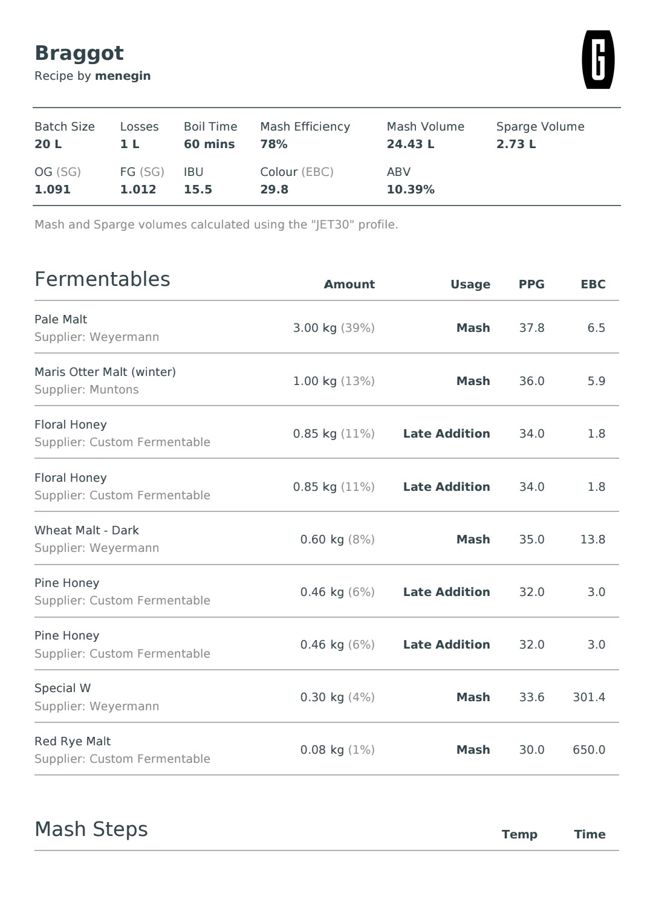Click the Amount column header
This screenshot has height=923, width=653.
tap(349, 284)
